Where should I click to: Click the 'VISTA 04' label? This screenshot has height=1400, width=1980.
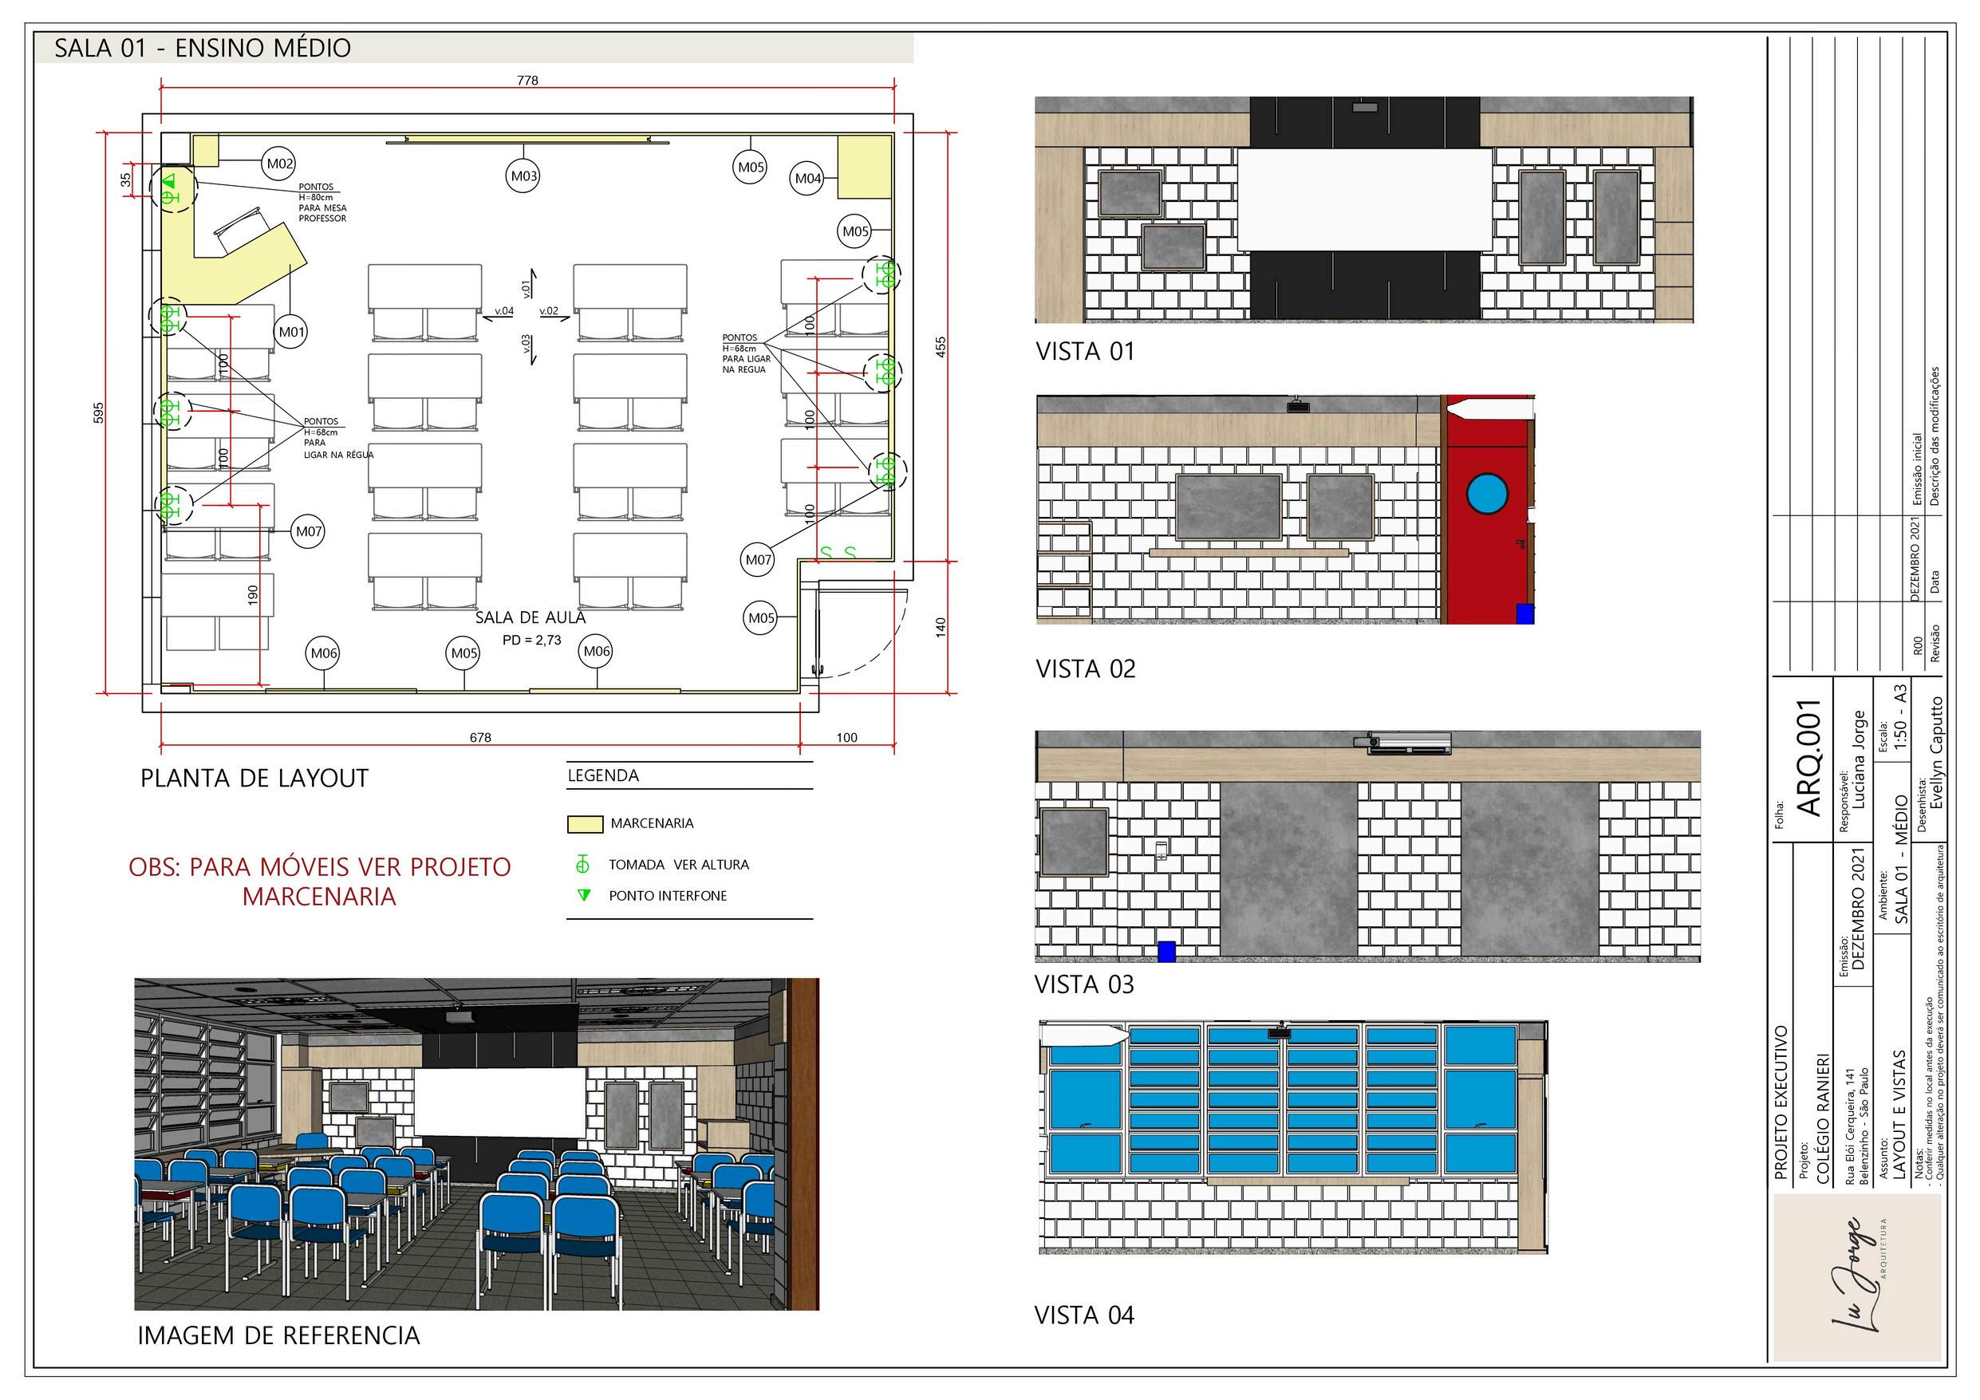point(1084,1315)
